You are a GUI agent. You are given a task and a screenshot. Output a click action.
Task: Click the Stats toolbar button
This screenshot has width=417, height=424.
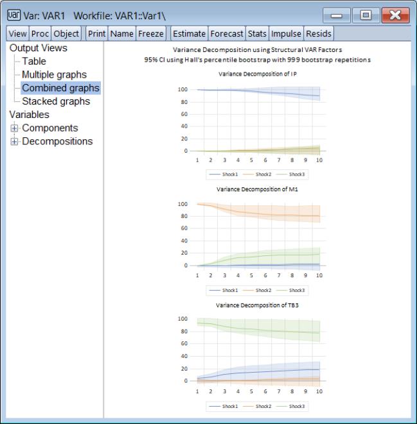click(258, 33)
